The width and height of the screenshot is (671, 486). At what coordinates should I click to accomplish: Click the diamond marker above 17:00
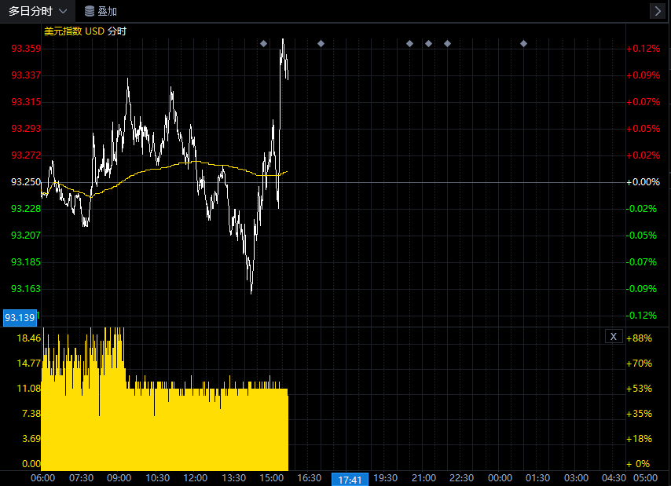pos(321,43)
